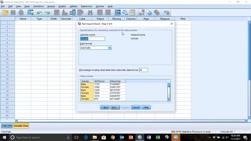Select the SATScore column header in preview
The width and height of the screenshot is (251, 141).
(102, 81)
